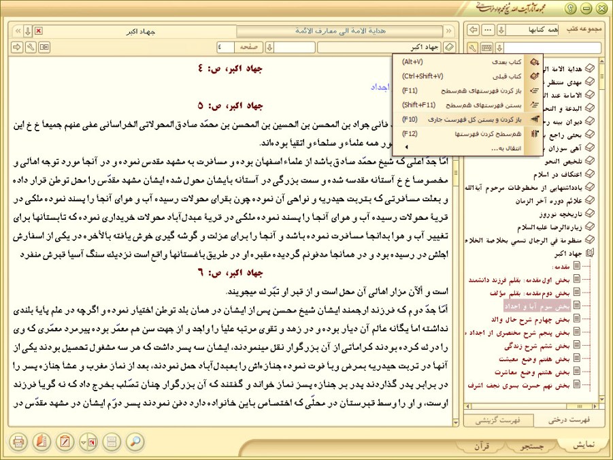Screen dimensions: 613x460
Task: Click page icon beside بخش ششم شرح زندگی
Action: tap(577, 346)
